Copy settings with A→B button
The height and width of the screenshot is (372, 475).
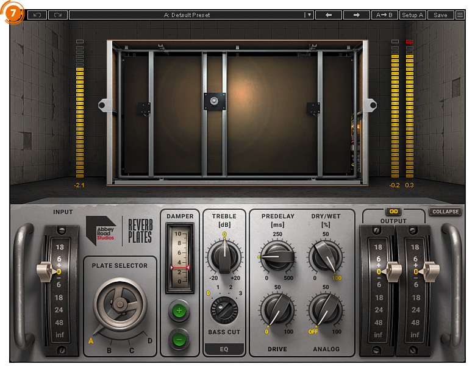pos(384,15)
